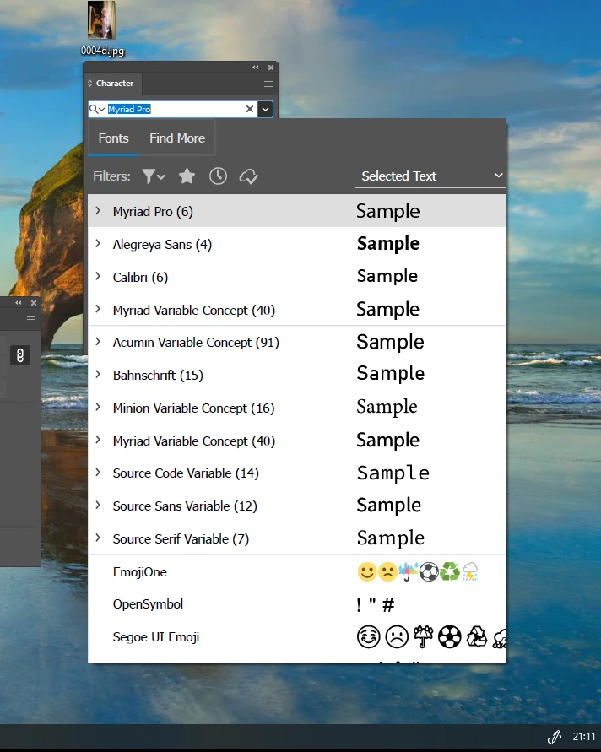Viewport: 601px width, 752px height.
Task: Choose the Calibri (6) font name
Action: click(140, 277)
